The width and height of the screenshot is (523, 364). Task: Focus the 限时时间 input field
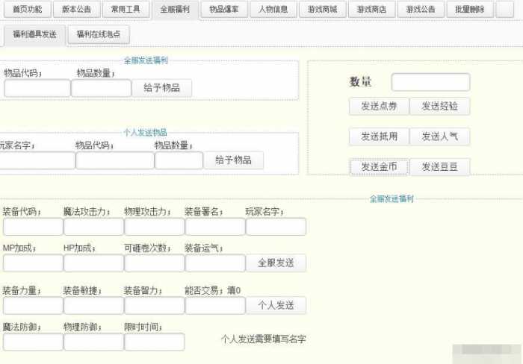155,342
